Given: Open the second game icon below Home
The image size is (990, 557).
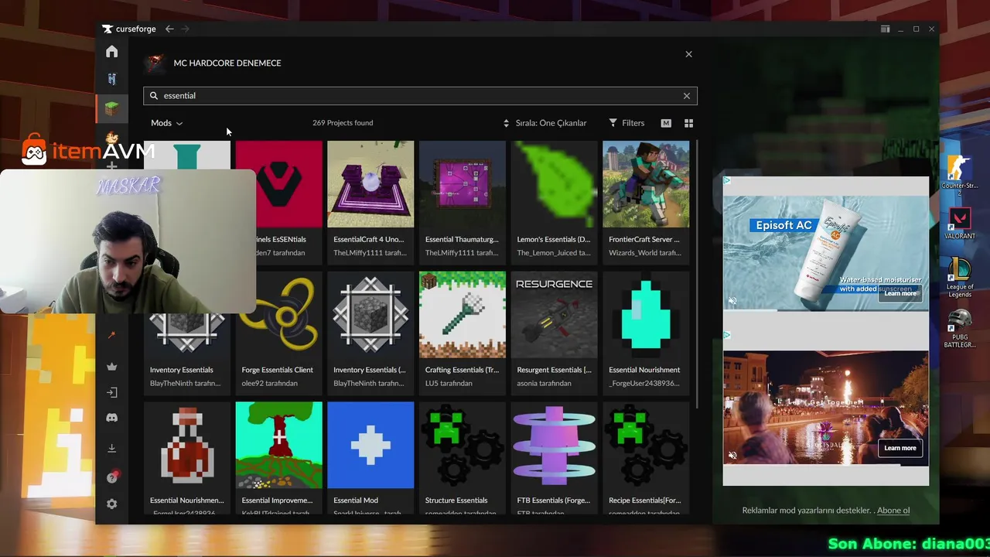Looking at the screenshot, I should point(112,80).
